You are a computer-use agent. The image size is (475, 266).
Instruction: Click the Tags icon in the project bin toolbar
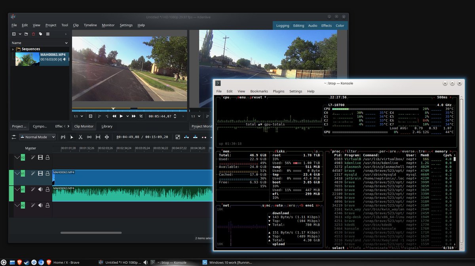40,34
